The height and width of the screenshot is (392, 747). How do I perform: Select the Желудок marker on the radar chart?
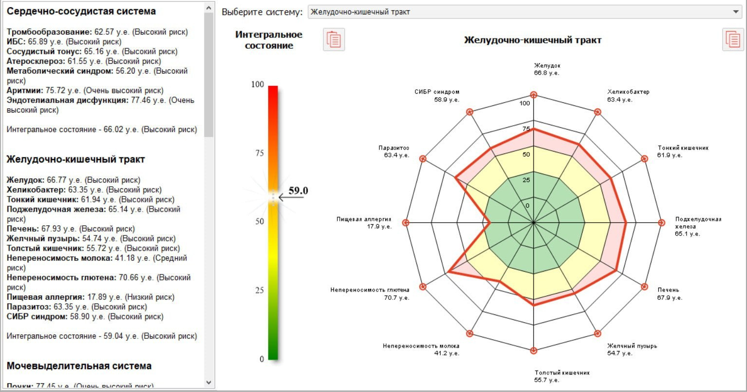coord(533,95)
